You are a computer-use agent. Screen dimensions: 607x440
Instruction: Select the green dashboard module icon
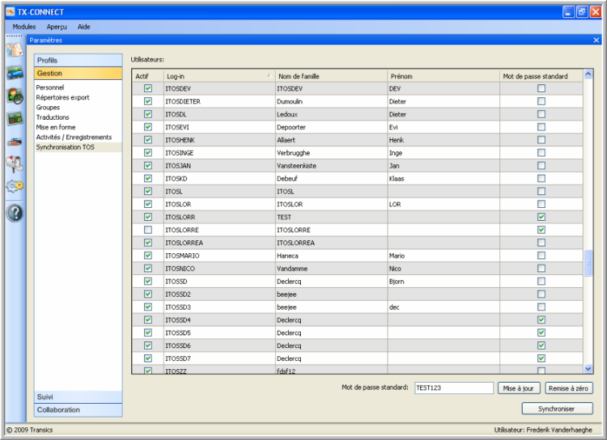point(14,118)
